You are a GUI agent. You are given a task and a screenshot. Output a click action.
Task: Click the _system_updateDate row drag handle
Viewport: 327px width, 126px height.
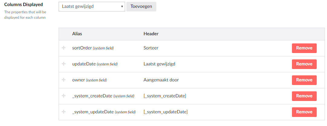[64, 112]
